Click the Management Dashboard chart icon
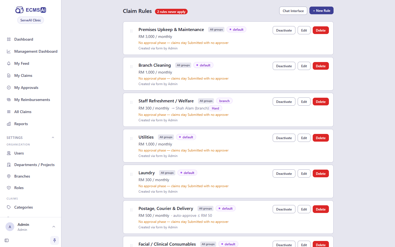395x247 pixels. (9, 51)
